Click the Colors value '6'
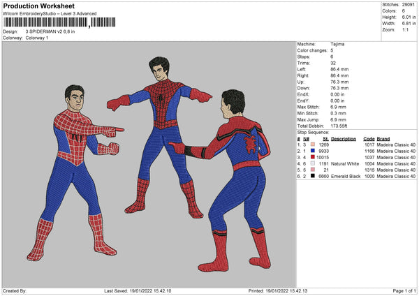419x296 pixels. (404, 11)
